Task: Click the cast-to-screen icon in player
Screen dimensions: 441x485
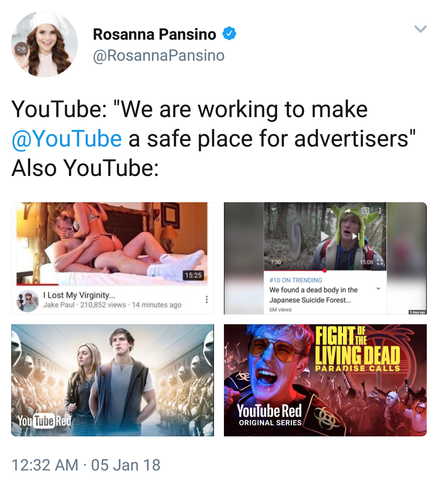Action: point(365,210)
